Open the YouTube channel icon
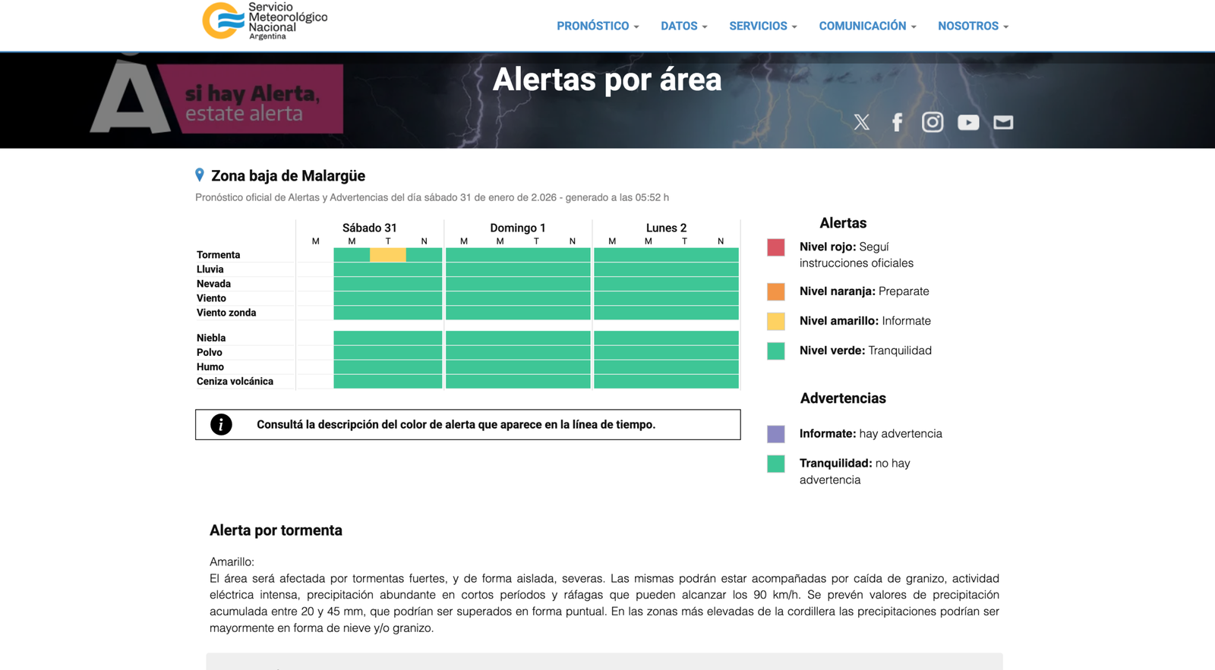This screenshot has height=670, width=1215. pyautogui.click(x=968, y=122)
